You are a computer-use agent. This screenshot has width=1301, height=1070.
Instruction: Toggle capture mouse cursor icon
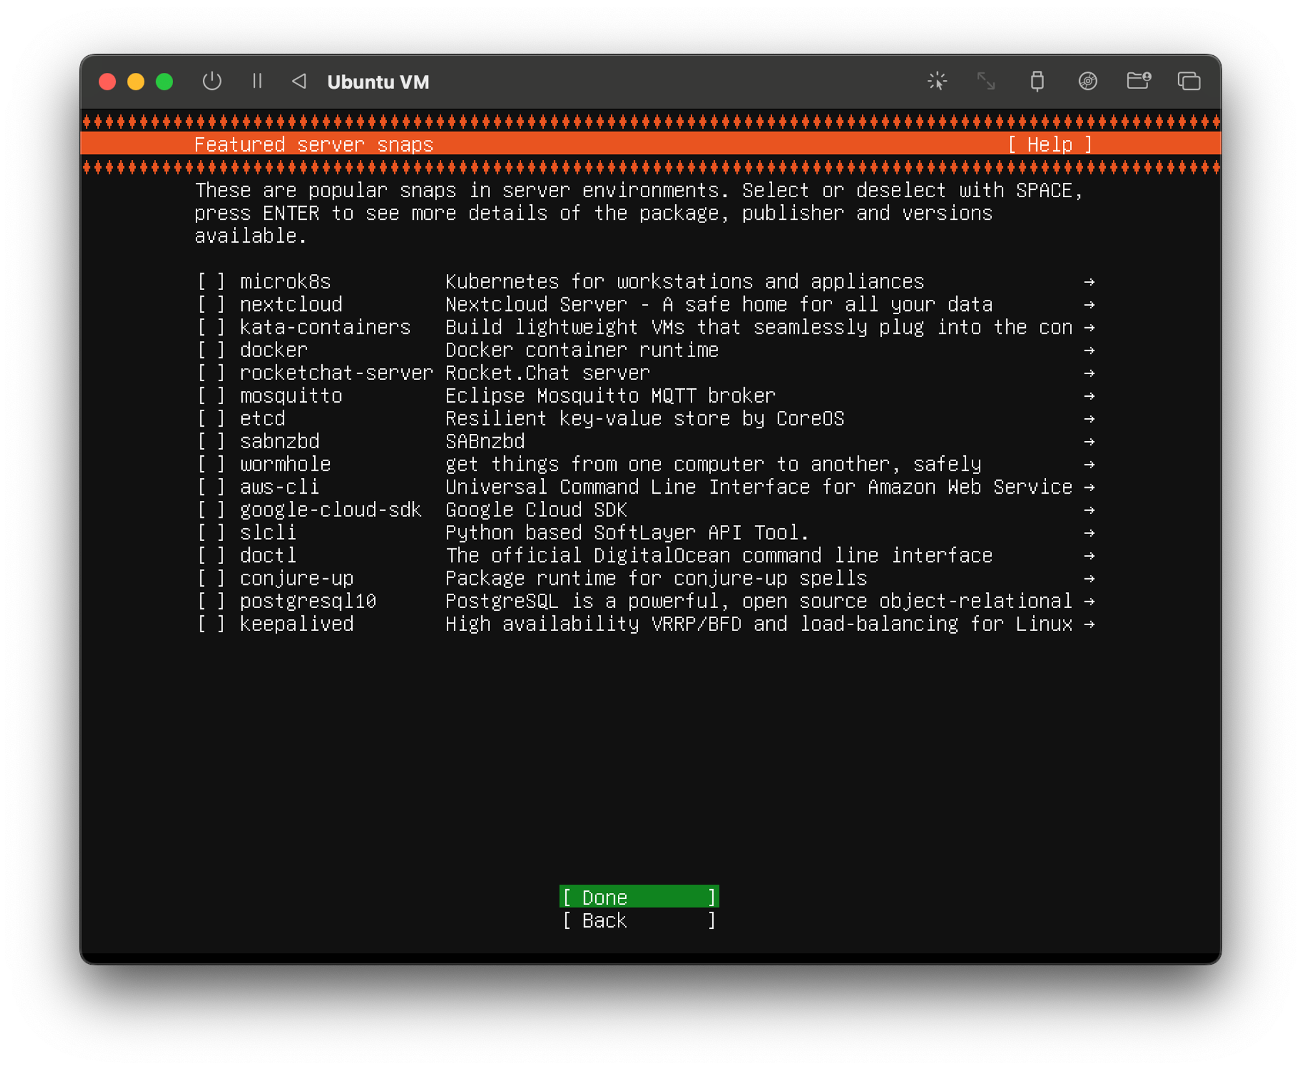(x=937, y=81)
